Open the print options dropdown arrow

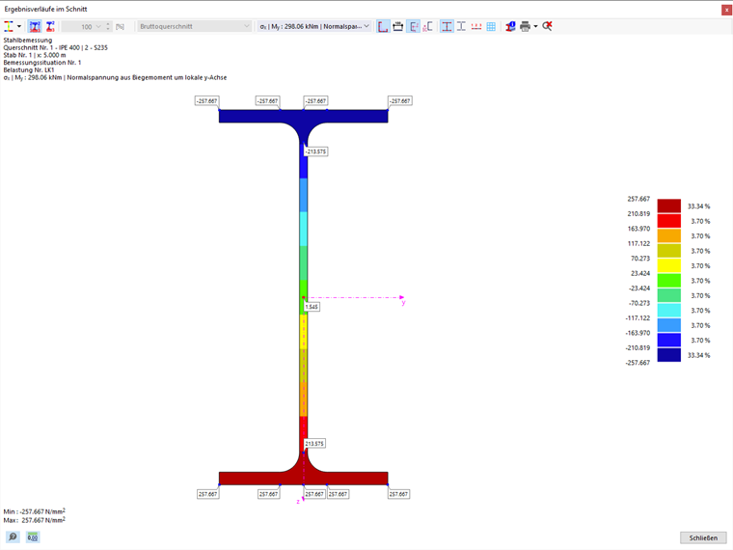pos(535,27)
